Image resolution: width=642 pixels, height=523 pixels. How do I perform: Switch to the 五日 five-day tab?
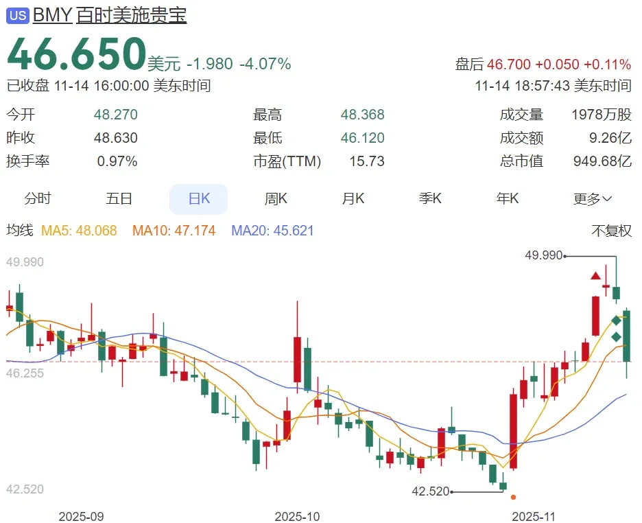[x=119, y=198]
